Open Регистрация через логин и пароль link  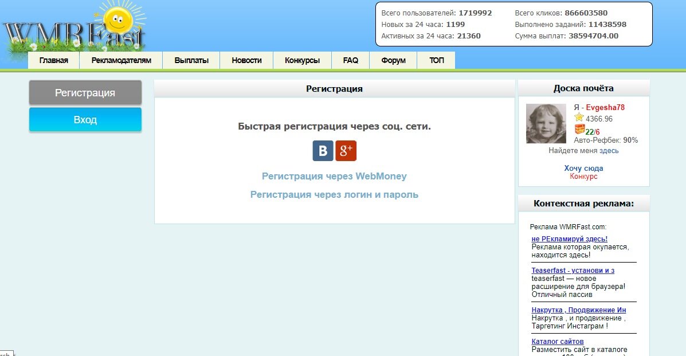335,194
